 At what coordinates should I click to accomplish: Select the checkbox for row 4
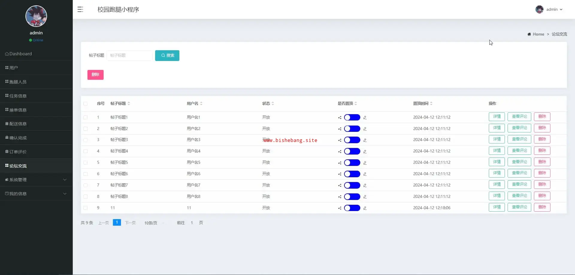tap(86, 151)
